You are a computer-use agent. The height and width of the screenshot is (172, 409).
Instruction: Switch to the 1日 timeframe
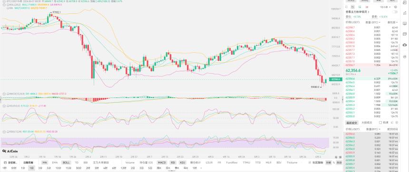tap(31, 168)
